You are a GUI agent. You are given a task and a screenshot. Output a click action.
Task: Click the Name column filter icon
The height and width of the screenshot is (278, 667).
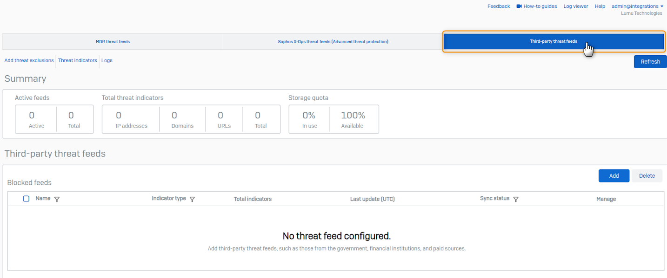[57, 199]
